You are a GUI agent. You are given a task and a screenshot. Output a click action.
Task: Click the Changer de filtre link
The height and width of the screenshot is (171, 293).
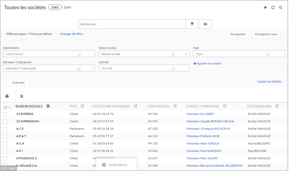click(x=71, y=34)
